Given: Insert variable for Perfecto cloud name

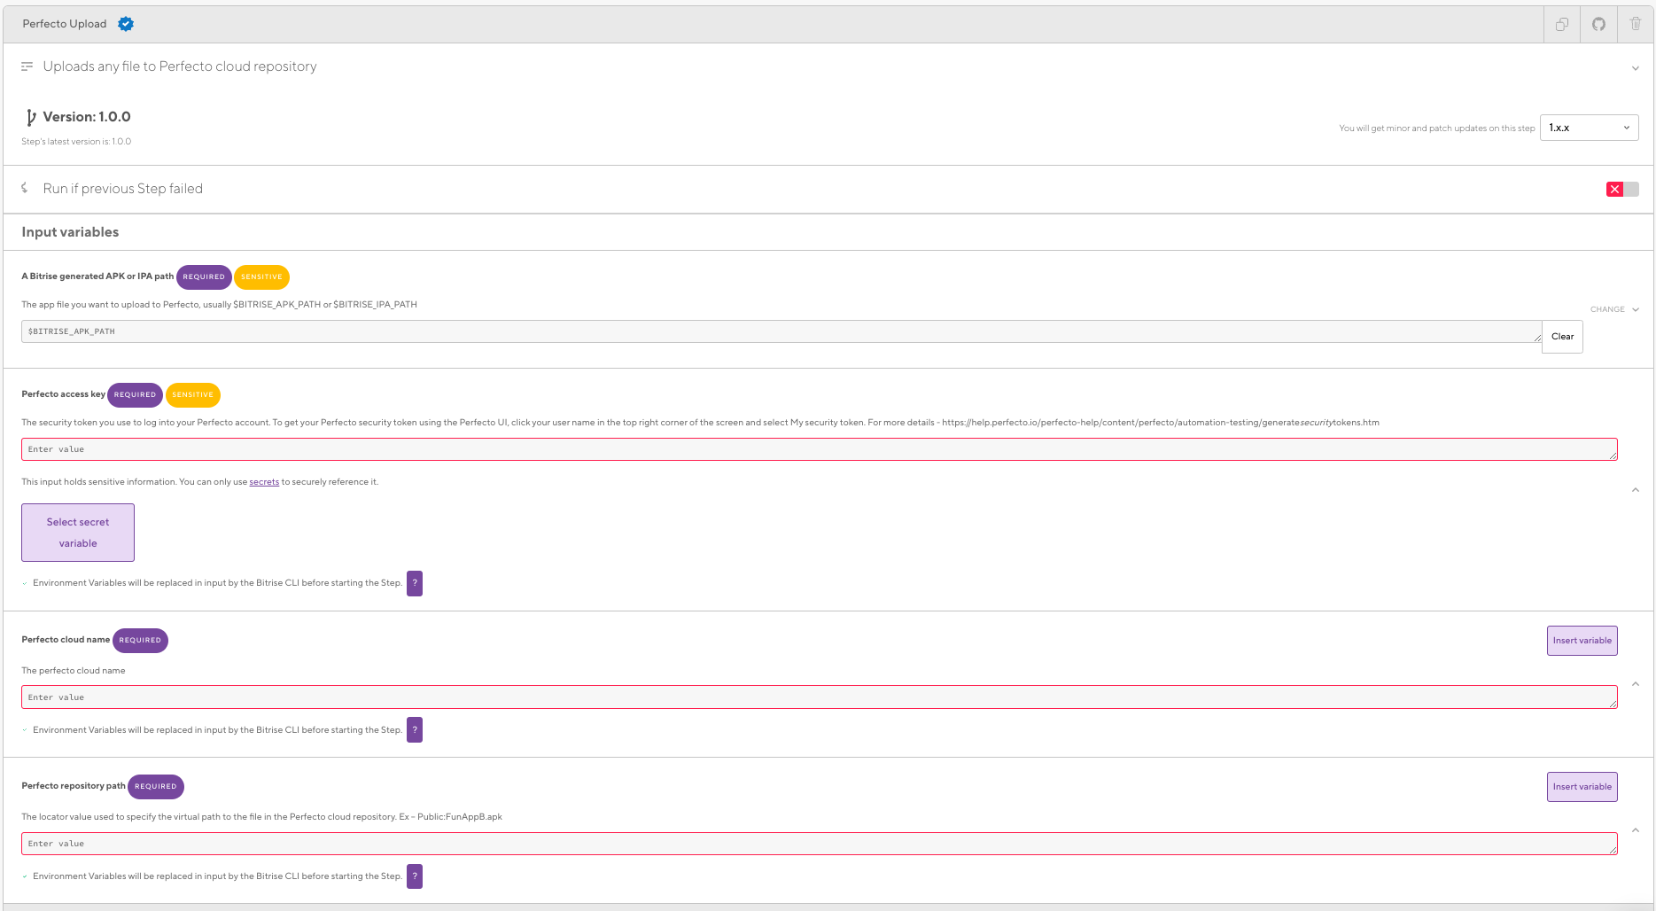Looking at the screenshot, I should [1582, 641].
